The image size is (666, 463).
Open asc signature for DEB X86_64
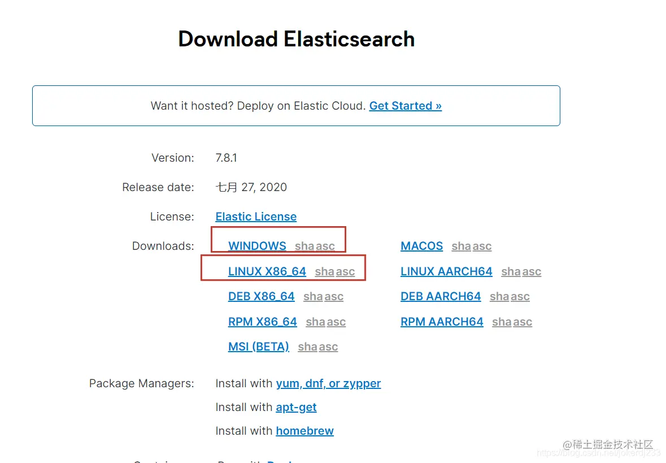pyautogui.click(x=333, y=296)
